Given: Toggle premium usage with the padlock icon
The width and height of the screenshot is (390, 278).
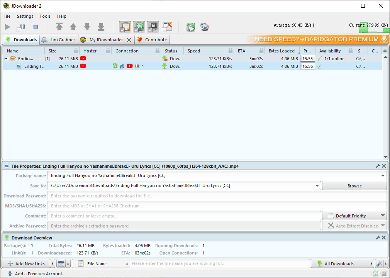Looking at the screenshot, I should (152, 27).
